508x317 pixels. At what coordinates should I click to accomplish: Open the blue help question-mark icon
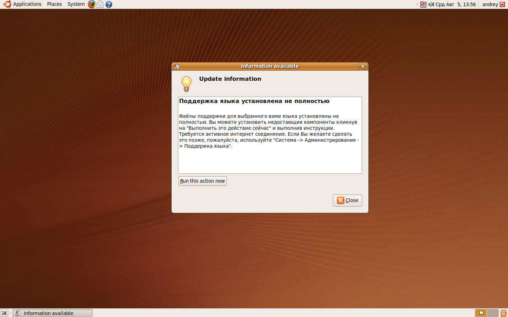point(109,4)
